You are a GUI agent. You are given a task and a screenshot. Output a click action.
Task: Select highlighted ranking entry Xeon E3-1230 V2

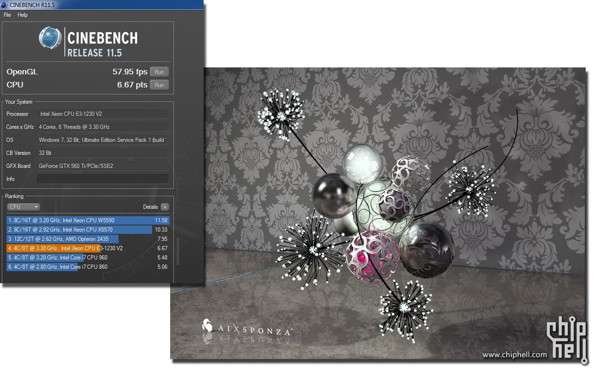click(88, 248)
